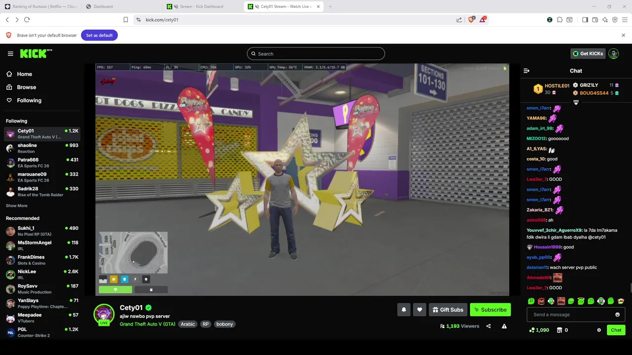Expand Show More in Following list
The width and height of the screenshot is (632, 355).
[17, 206]
